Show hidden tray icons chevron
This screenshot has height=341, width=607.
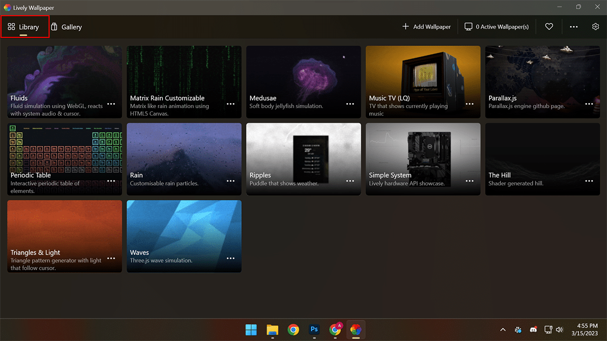[503, 330]
